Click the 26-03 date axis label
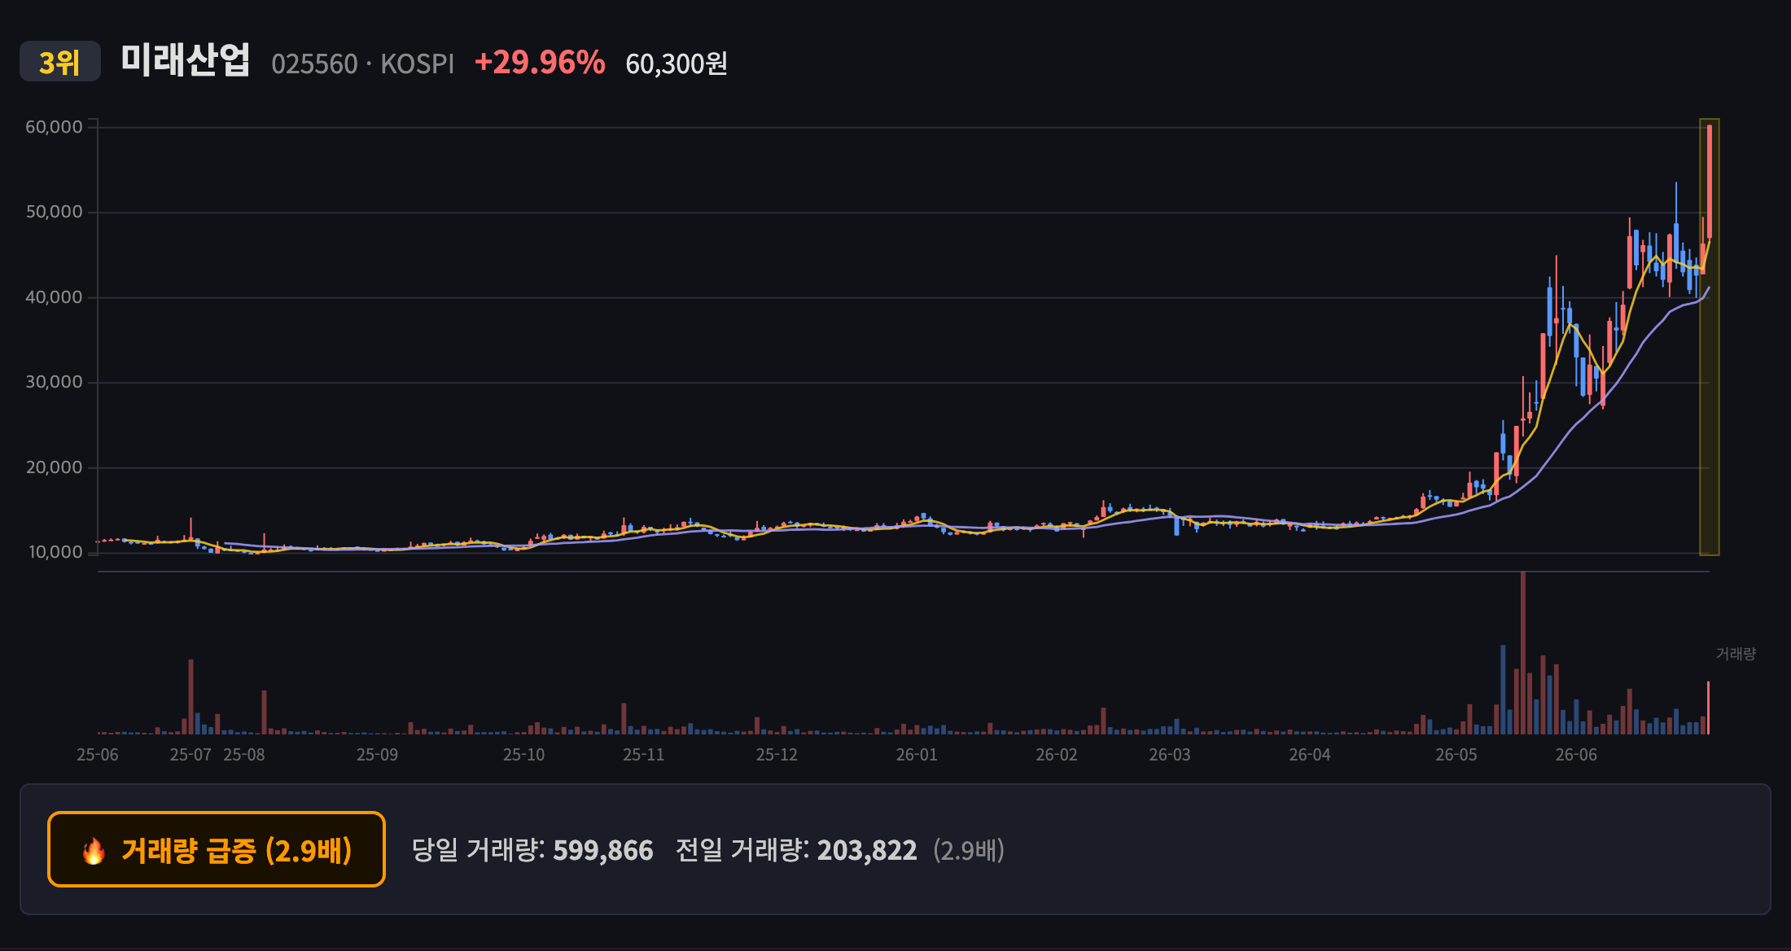Screen dimensions: 1791x951 (x=1170, y=755)
